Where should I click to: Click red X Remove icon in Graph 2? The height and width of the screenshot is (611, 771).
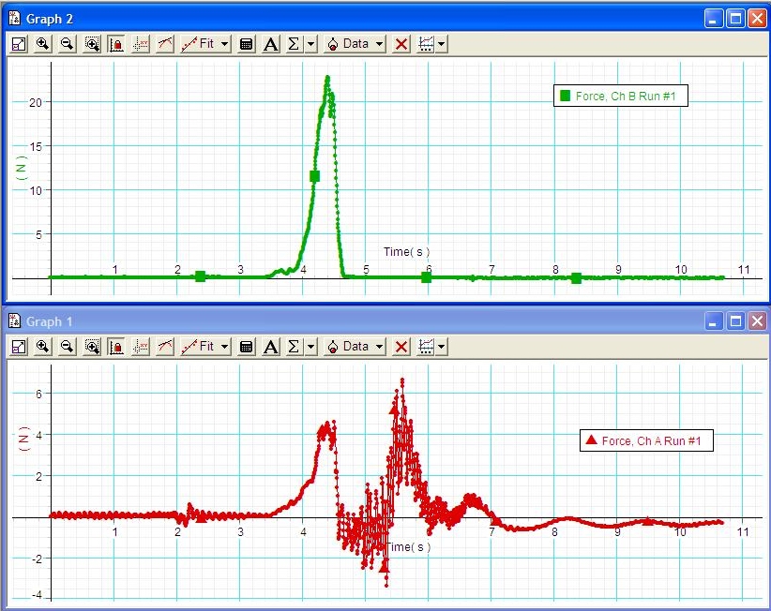401,44
